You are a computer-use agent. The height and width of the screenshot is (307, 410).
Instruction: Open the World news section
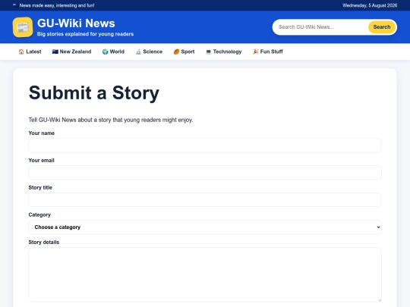point(113,52)
